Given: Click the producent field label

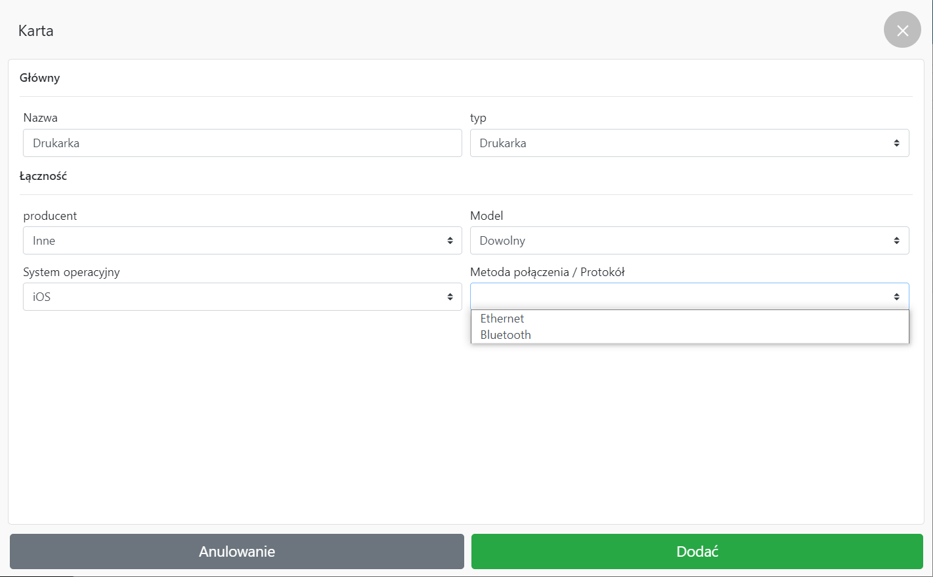Looking at the screenshot, I should click(x=50, y=216).
